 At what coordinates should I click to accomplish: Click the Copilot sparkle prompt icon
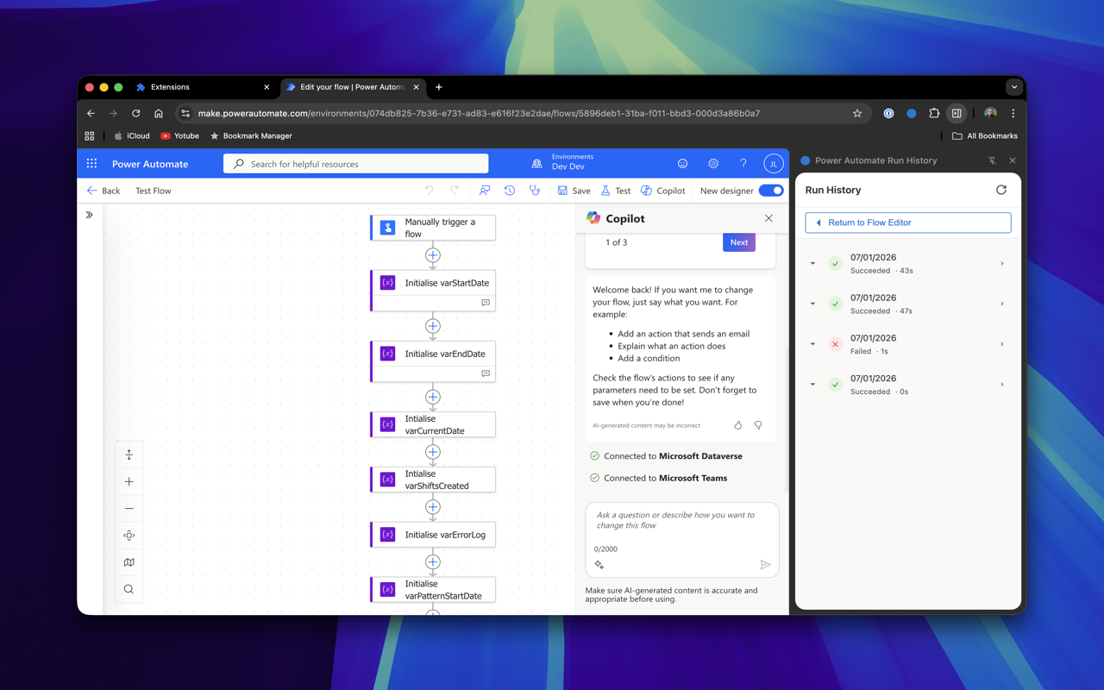tap(599, 565)
